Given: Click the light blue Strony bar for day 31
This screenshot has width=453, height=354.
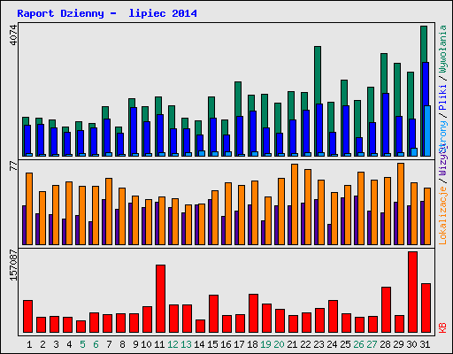Looking at the screenshot, I should click(x=427, y=131).
